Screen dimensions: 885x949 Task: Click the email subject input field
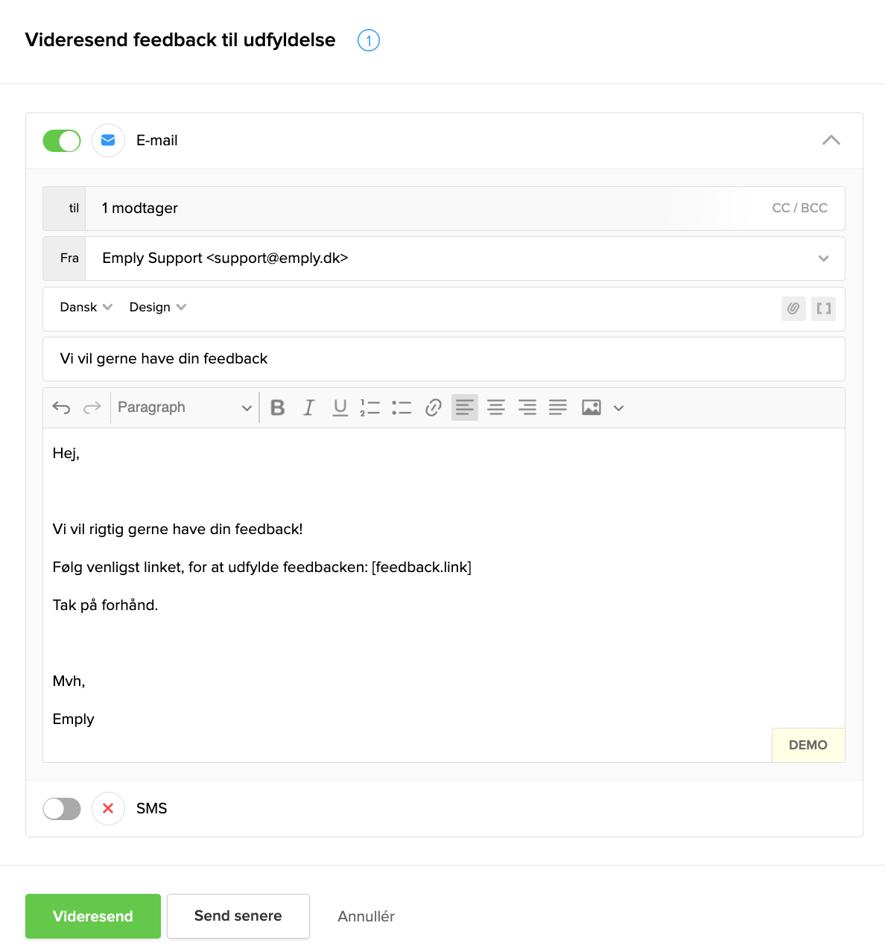443,359
